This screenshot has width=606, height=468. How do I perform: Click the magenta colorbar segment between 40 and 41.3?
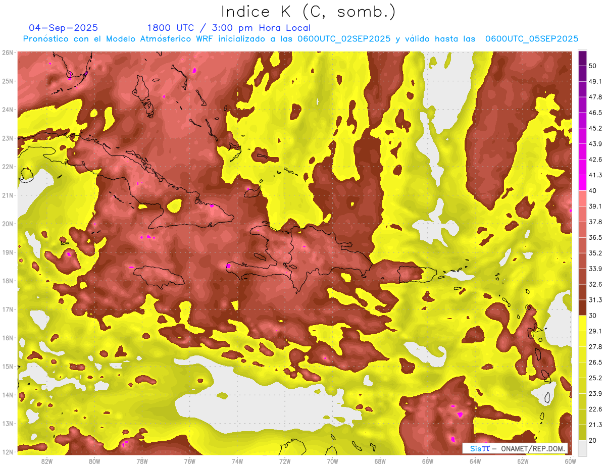coord(582,183)
